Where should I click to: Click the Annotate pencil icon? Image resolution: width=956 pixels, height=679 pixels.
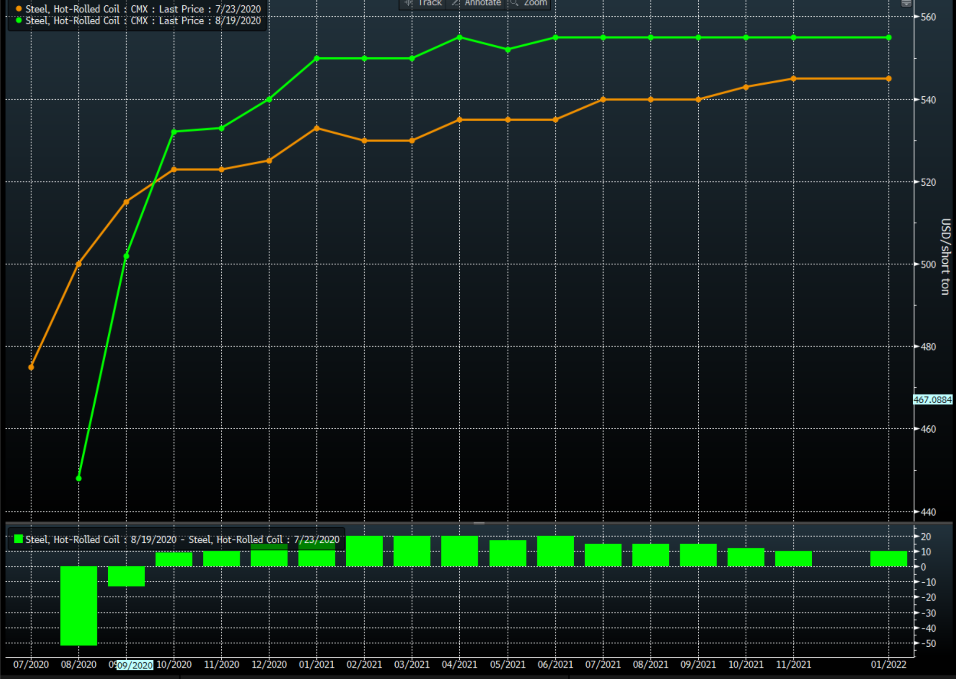(x=455, y=3)
